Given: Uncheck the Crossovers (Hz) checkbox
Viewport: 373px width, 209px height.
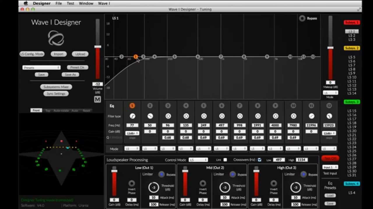Looking at the screenshot, I should [260, 160].
